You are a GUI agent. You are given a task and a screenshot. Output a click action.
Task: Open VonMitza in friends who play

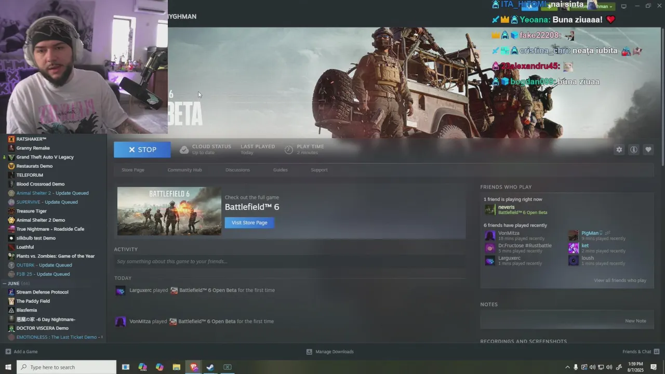(509, 233)
